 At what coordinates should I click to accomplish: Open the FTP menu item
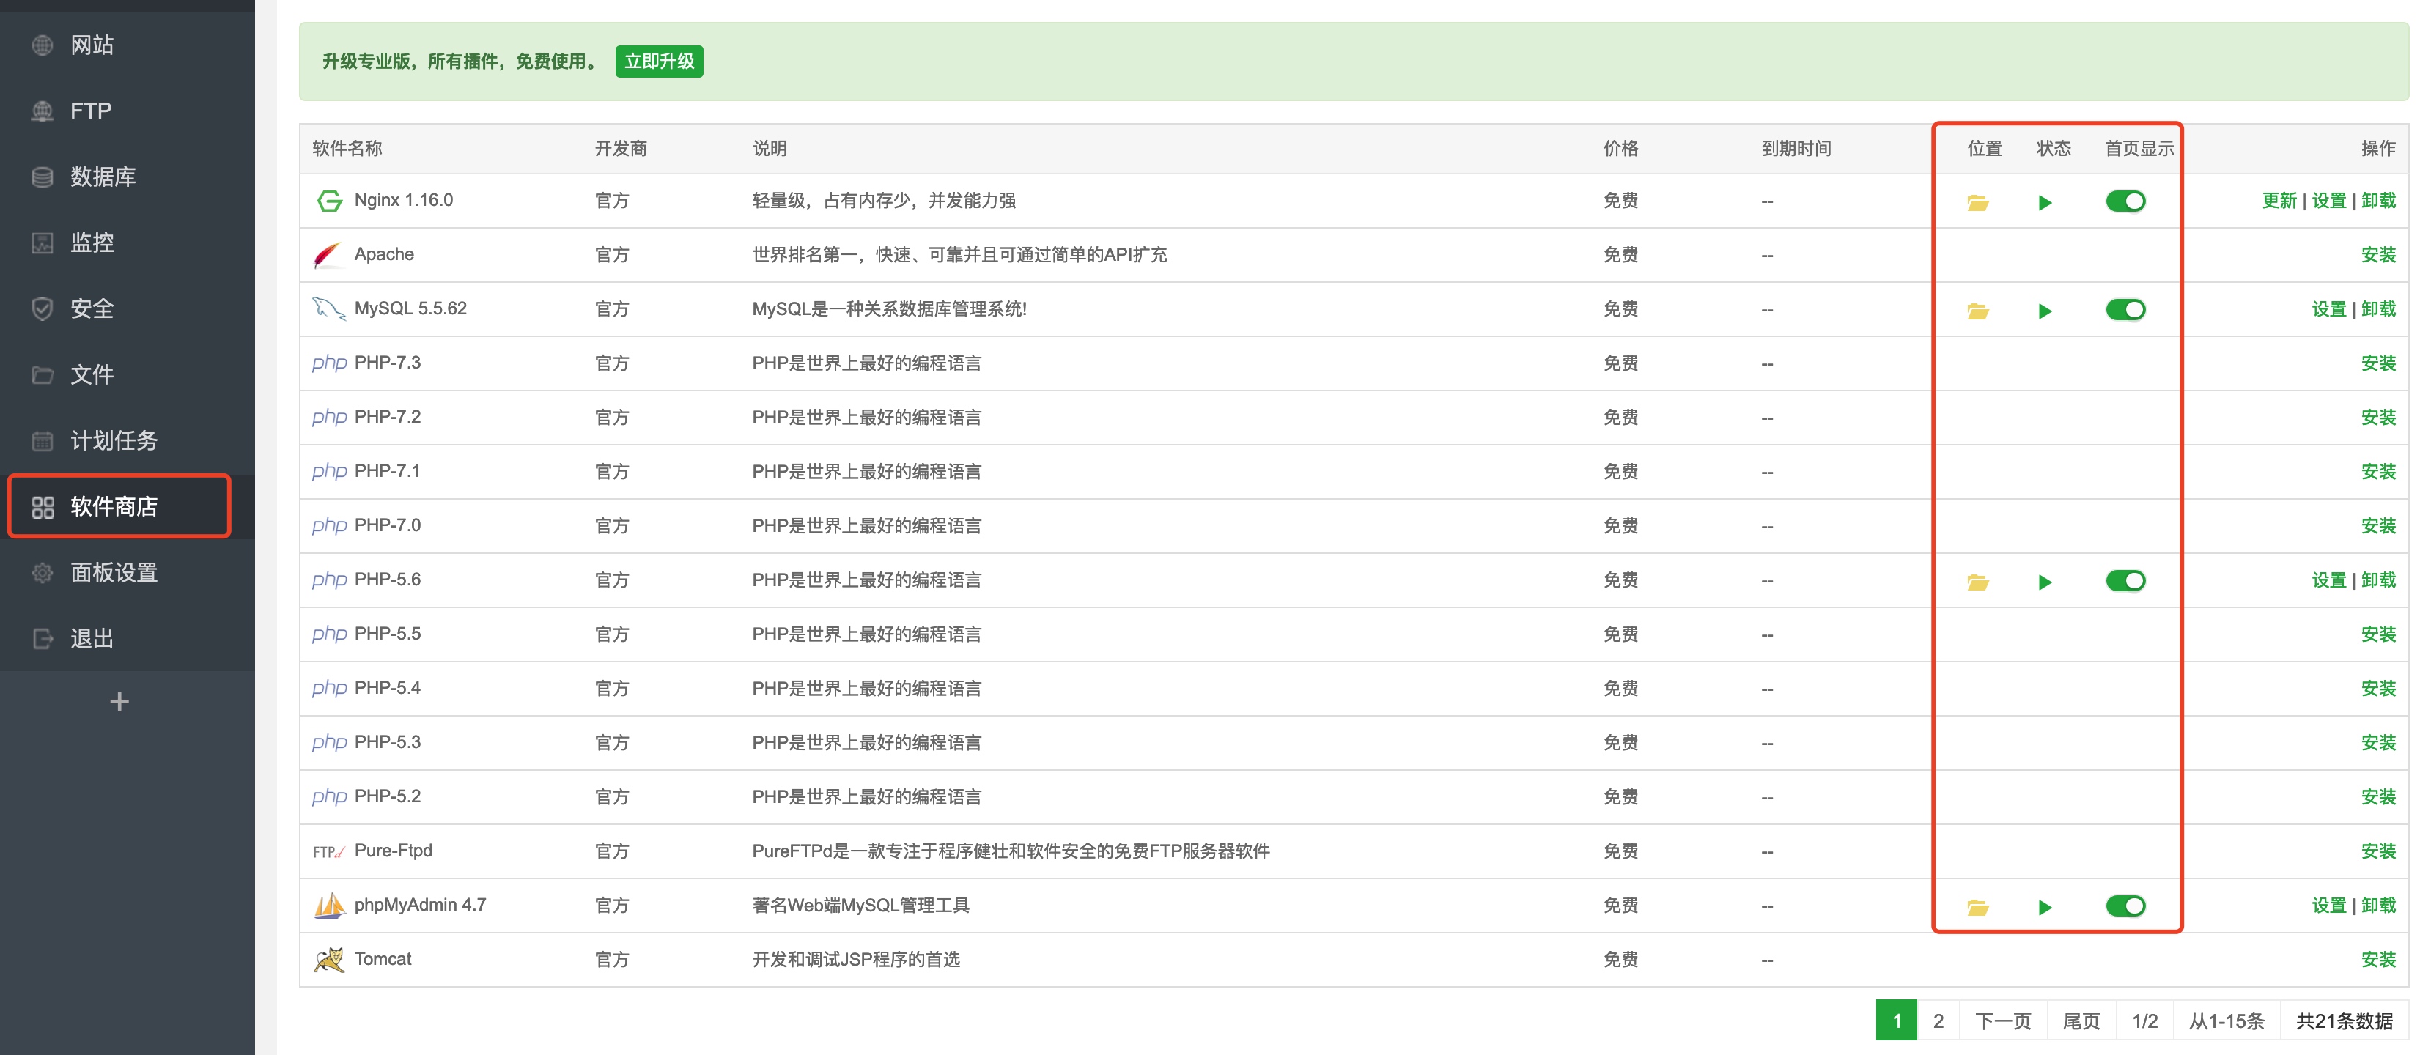[x=127, y=111]
